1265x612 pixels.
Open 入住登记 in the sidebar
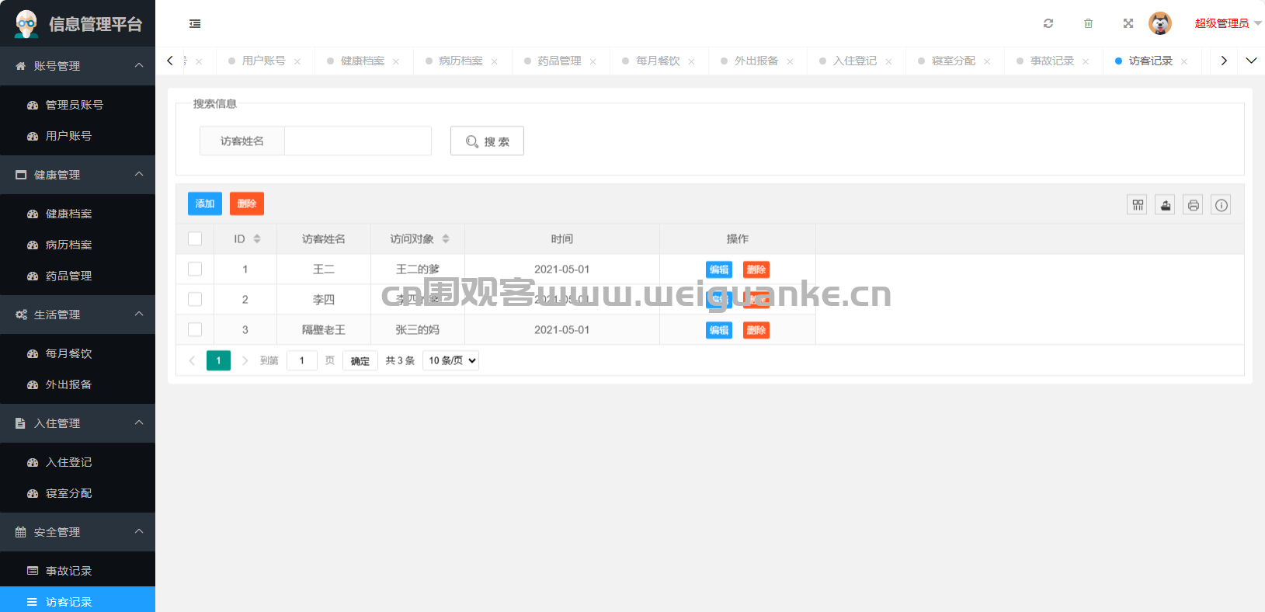(78, 462)
